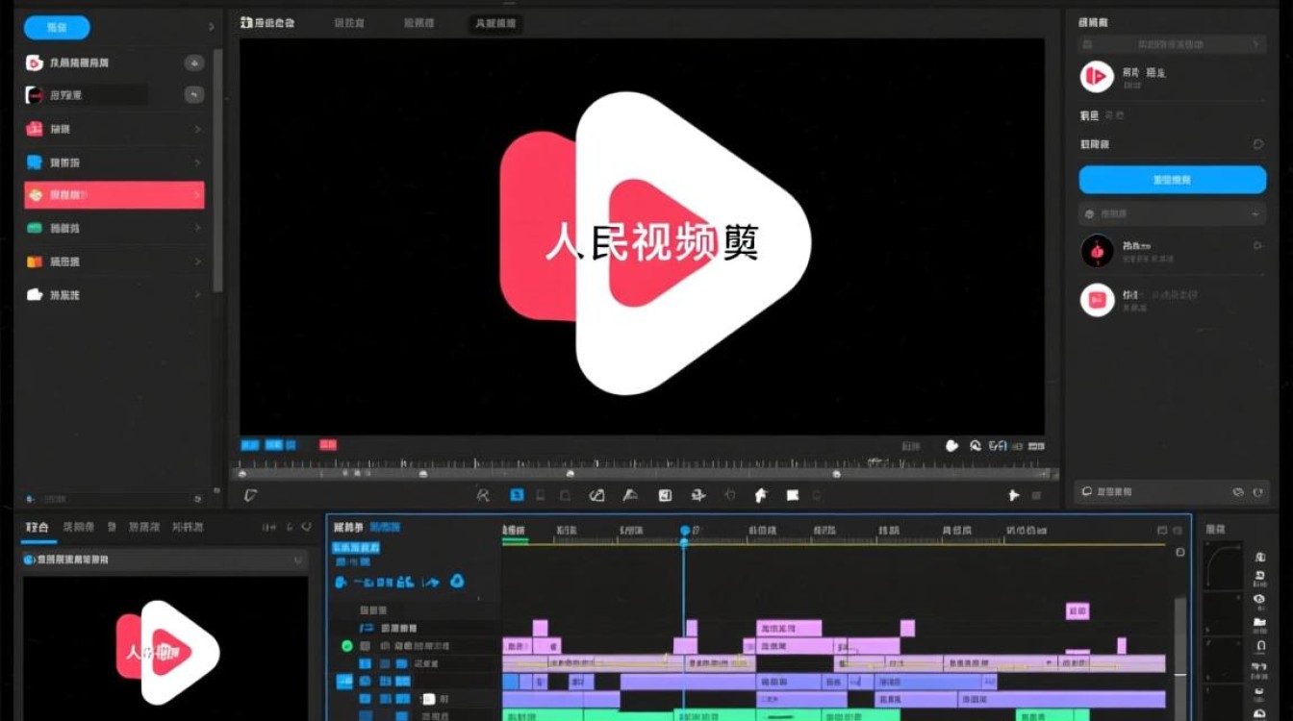This screenshot has width=1293, height=721.
Task: Click the blue triangle icon in timeline tools row
Action: [458, 581]
